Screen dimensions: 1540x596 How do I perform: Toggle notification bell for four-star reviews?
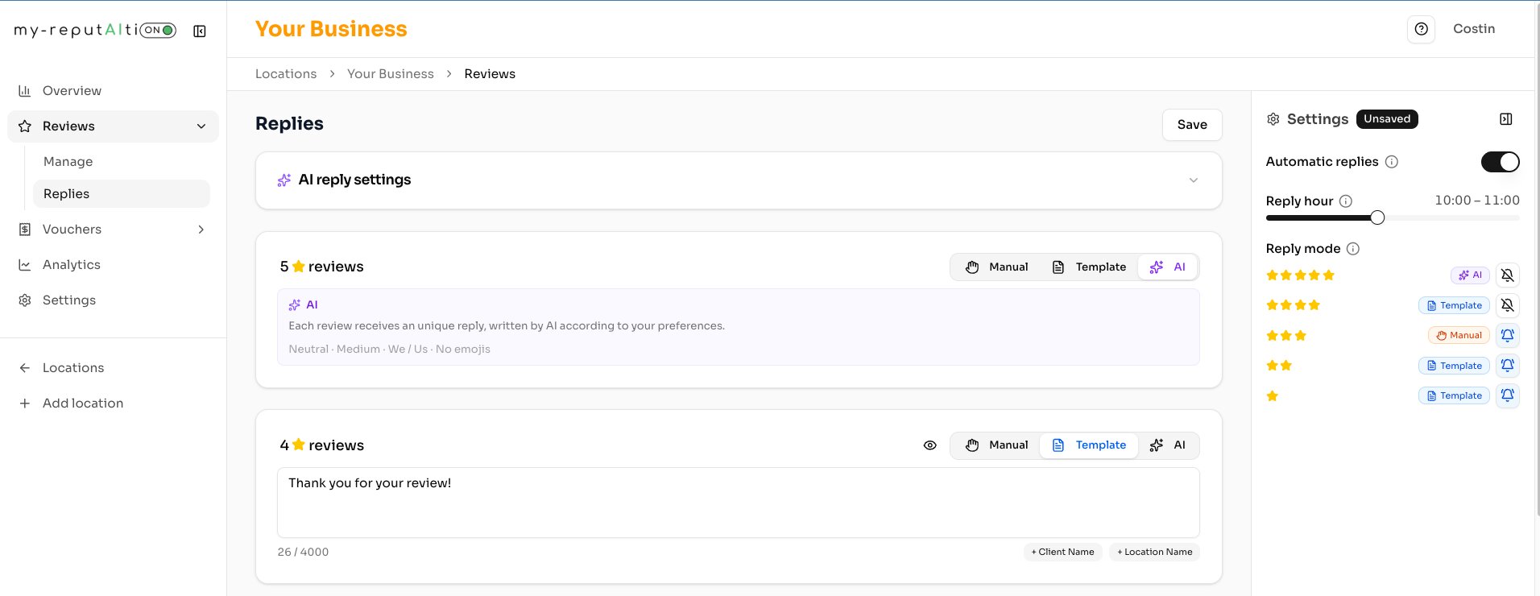(x=1508, y=305)
